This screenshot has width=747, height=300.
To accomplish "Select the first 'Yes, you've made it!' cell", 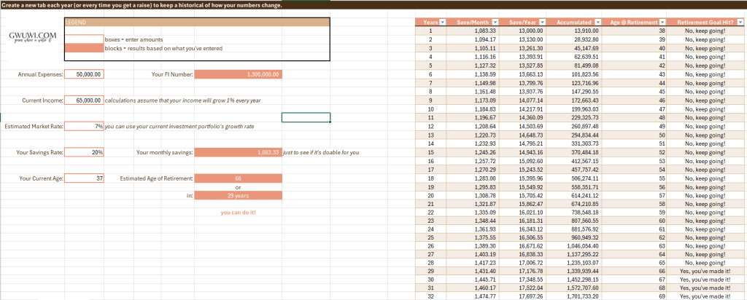I will tap(703, 270).
